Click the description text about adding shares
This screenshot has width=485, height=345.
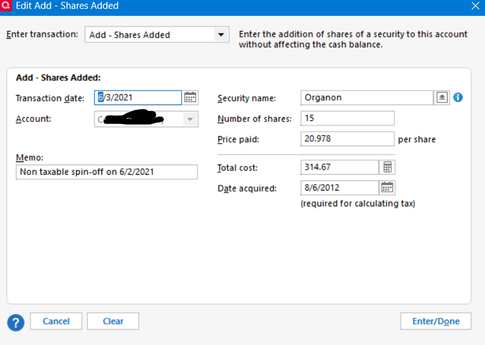353,39
